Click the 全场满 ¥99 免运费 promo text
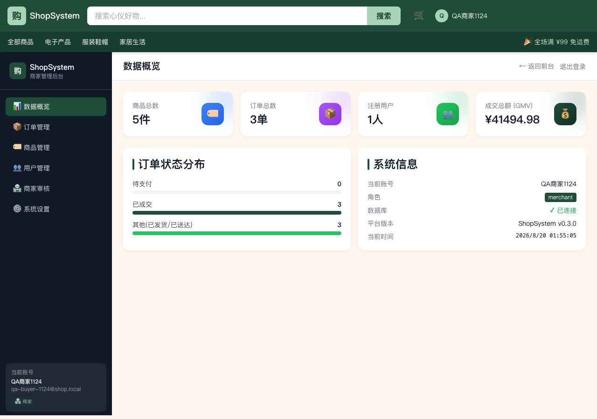597x419 pixels. point(562,42)
